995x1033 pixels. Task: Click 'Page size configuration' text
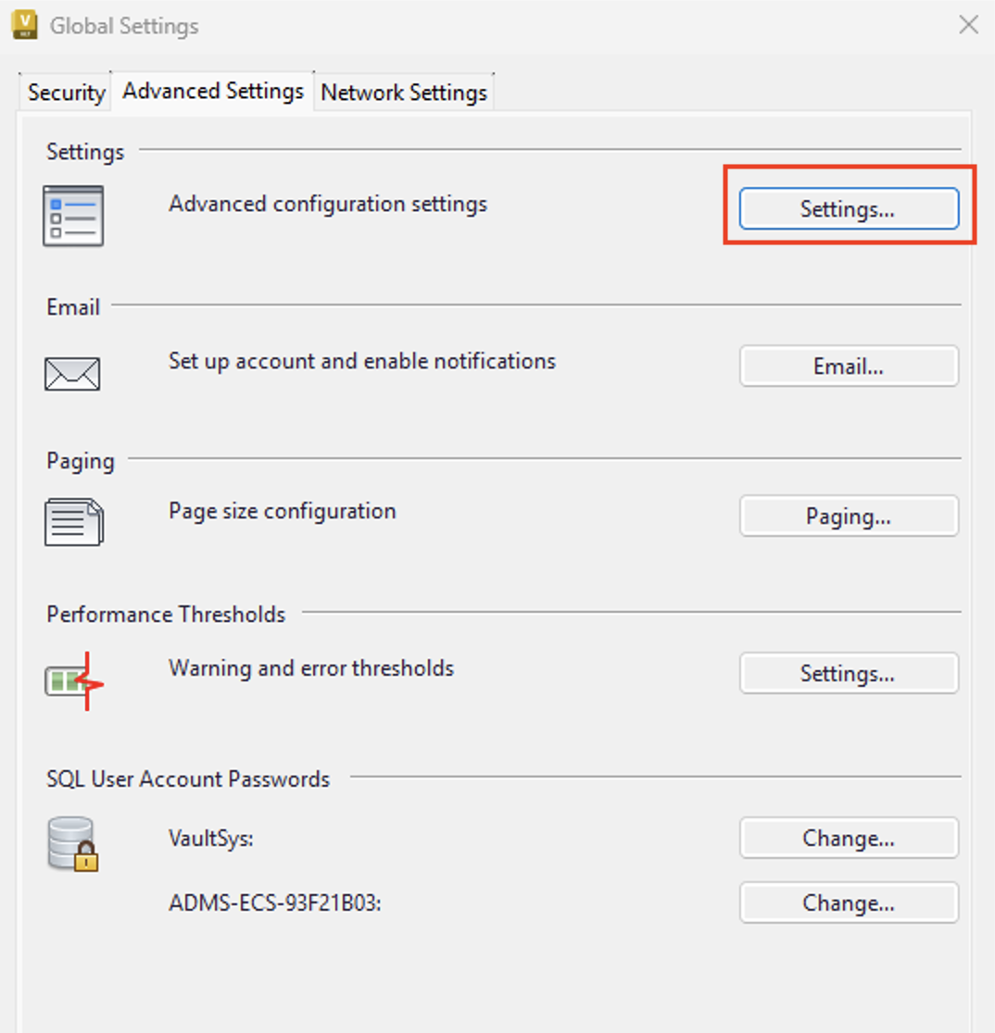(x=283, y=511)
